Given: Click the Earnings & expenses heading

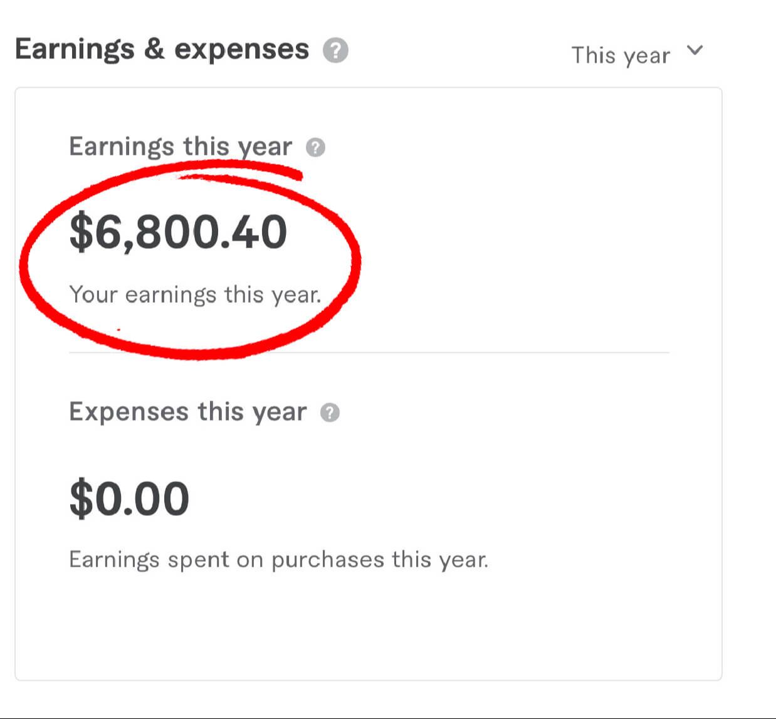Looking at the screenshot, I should tap(162, 50).
